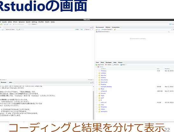The width and height of the screenshot is (174, 132).
Task: Click the workspace folder icon
Action: click(x=100, y=111)
